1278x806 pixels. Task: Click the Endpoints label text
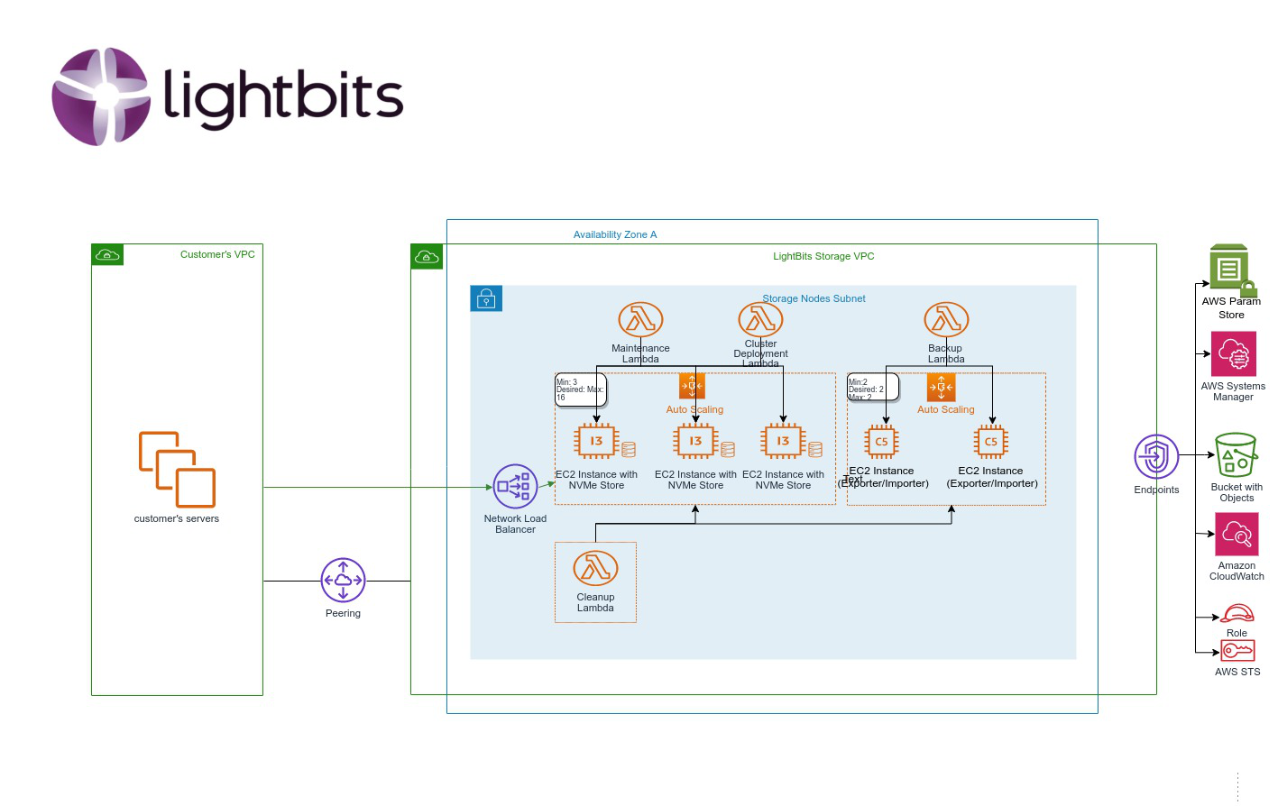click(1156, 490)
